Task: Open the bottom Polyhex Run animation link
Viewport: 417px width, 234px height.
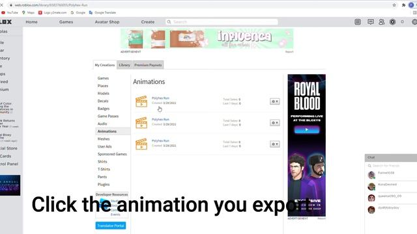Action: click(x=160, y=141)
